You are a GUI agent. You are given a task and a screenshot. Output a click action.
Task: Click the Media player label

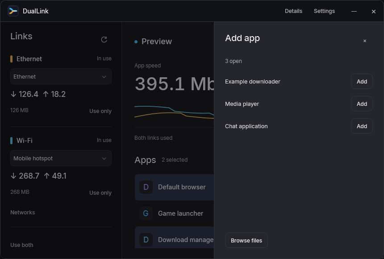pos(242,104)
